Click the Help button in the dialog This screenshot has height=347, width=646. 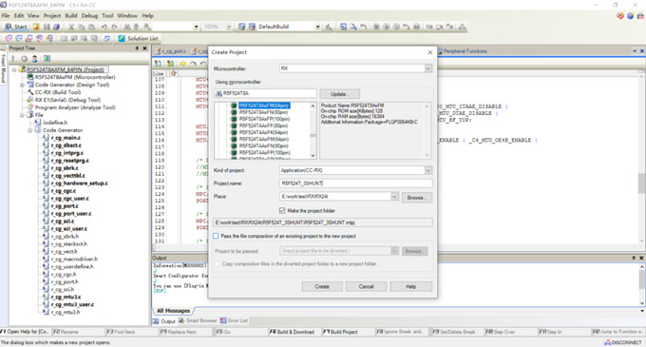[x=410, y=286]
